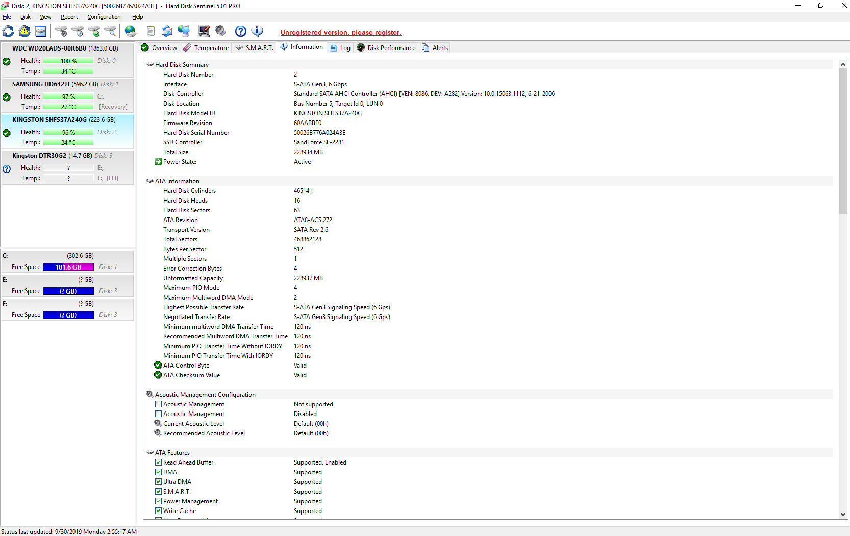
Task: Click the warning refresh toolbar icon
Action: point(24,31)
